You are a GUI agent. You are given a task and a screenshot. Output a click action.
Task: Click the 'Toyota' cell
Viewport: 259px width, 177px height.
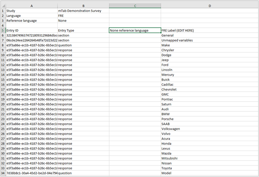coord(210,168)
